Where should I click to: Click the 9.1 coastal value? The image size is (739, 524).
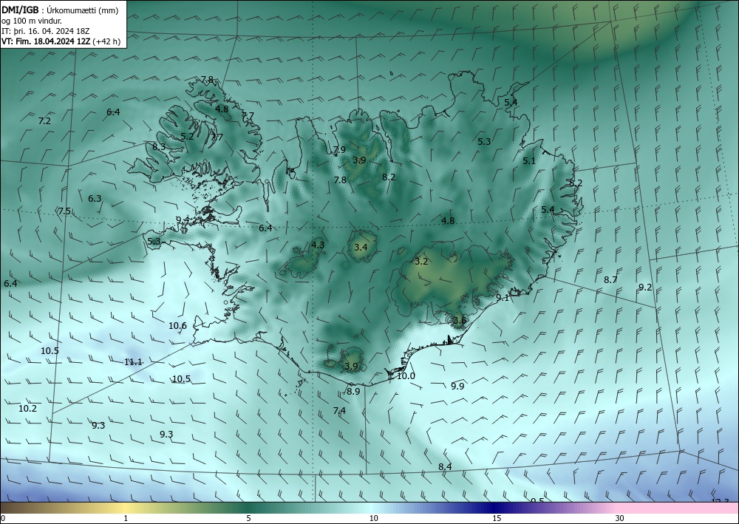(x=503, y=298)
